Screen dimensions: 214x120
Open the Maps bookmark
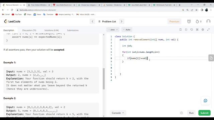pos(27,14)
